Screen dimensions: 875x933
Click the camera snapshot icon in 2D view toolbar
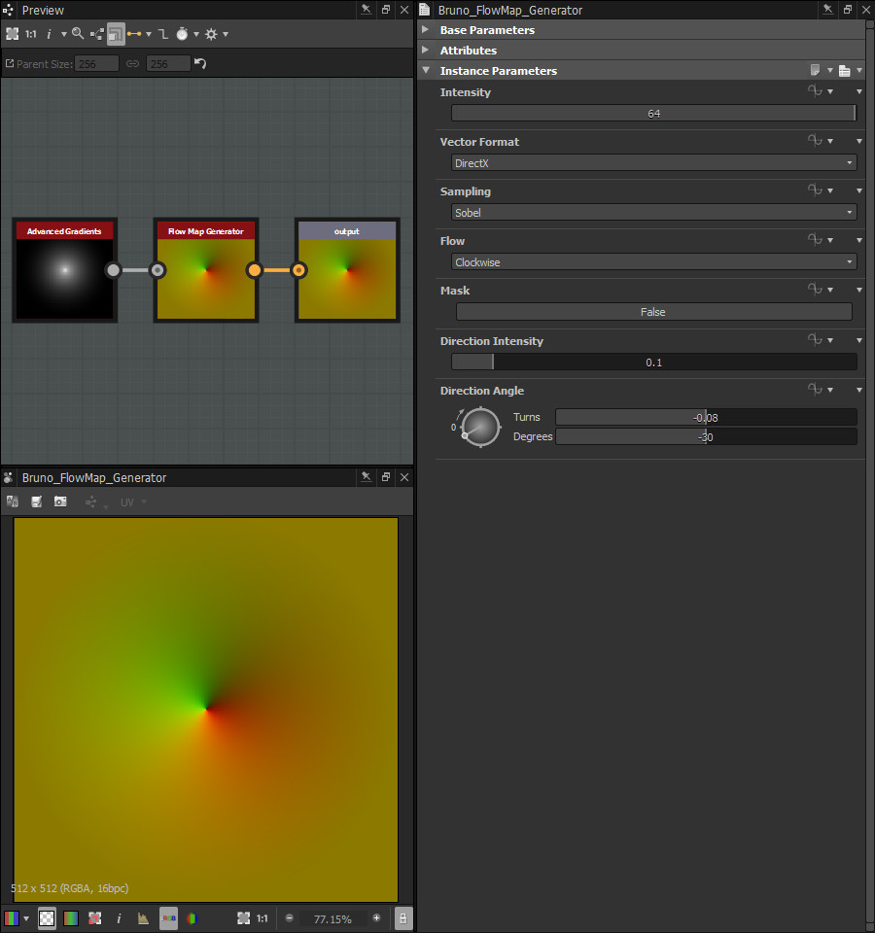click(x=60, y=501)
